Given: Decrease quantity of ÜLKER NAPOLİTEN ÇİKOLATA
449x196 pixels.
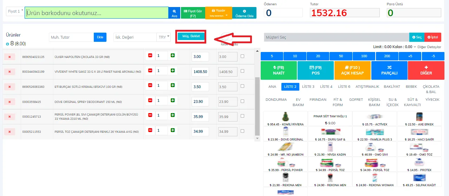Looking at the screenshot, I should point(150,55).
